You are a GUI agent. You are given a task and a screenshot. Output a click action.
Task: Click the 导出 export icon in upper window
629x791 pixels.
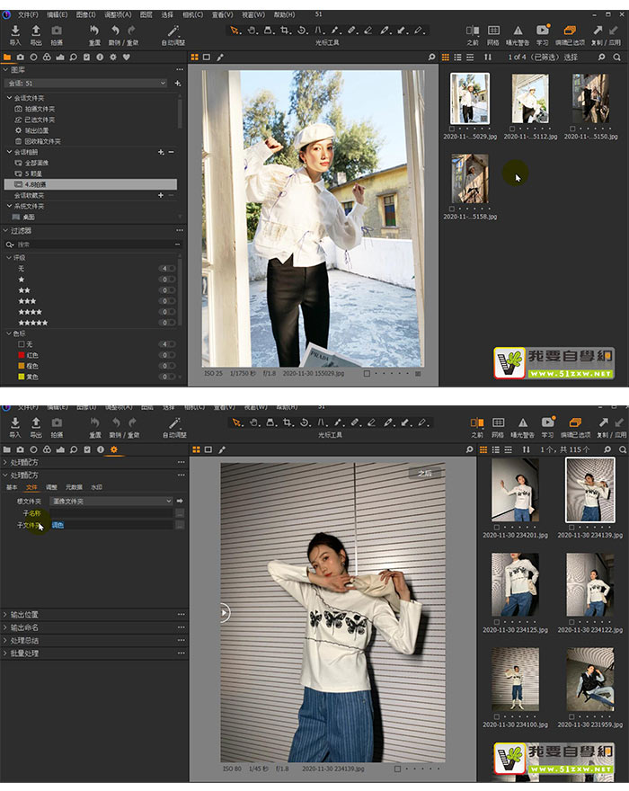[36, 31]
